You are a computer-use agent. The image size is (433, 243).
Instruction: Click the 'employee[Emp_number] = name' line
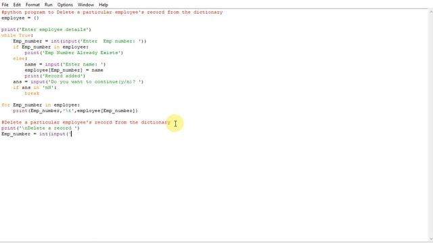click(64, 70)
